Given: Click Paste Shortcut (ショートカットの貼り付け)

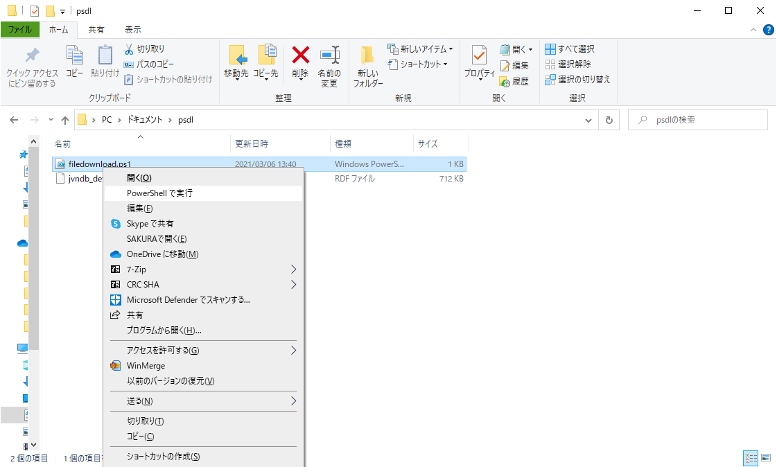Looking at the screenshot, I should tap(168, 79).
